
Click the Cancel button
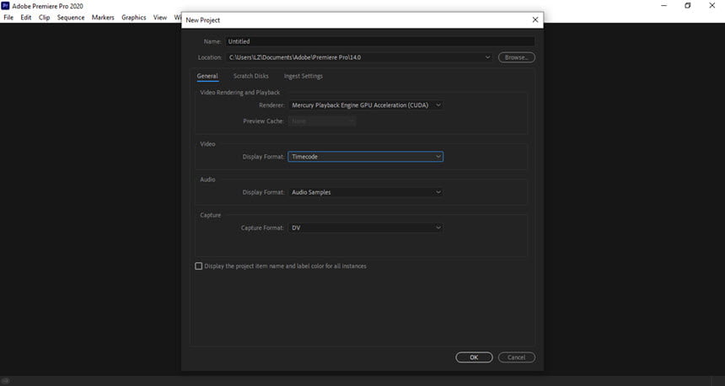tap(517, 357)
